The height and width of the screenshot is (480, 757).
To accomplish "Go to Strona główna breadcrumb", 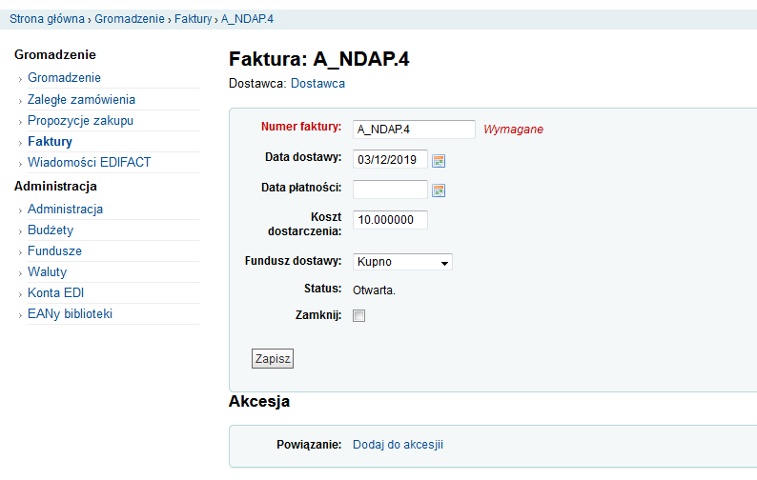I will (x=46, y=19).
